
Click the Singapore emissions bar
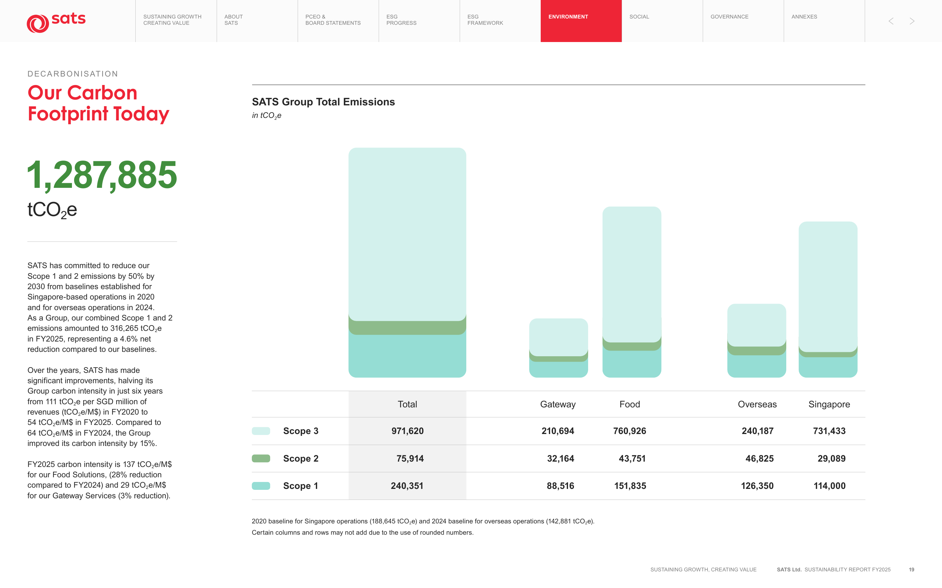coord(828,299)
